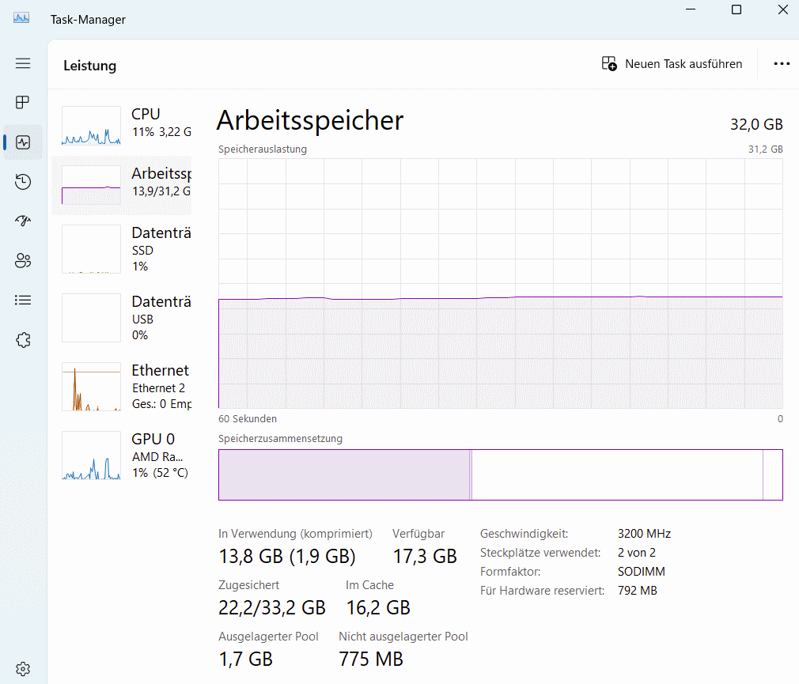Select Arbeitsspeicher in the performance list
Image resolution: width=799 pixels, height=684 pixels.
click(122, 185)
